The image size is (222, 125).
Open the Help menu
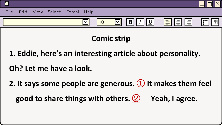click(89, 12)
